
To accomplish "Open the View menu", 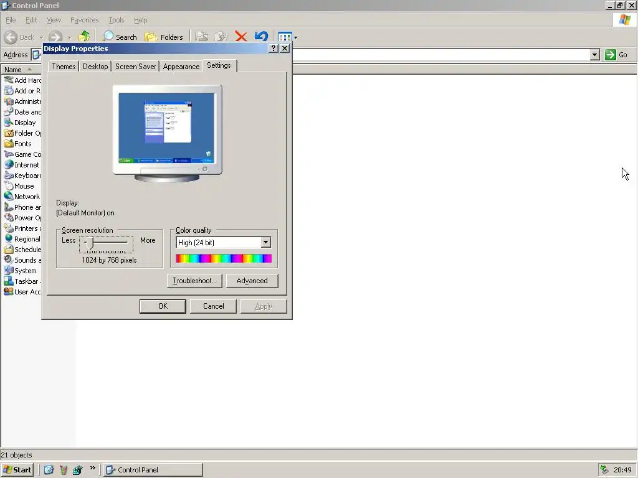I will tap(54, 20).
